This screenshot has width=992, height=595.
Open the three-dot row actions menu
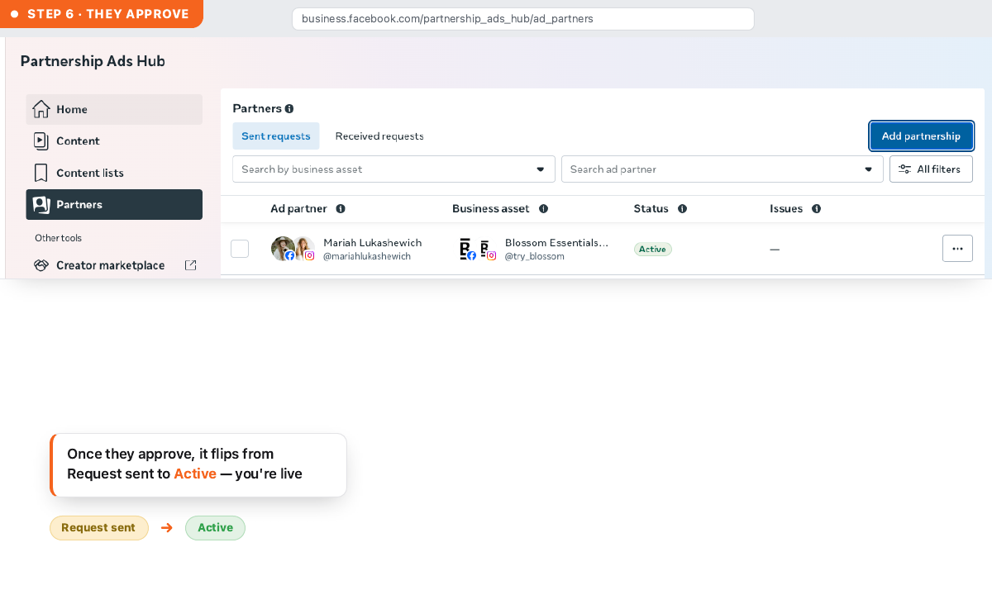(957, 248)
